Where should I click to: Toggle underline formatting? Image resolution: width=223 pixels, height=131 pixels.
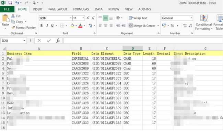point(52,26)
